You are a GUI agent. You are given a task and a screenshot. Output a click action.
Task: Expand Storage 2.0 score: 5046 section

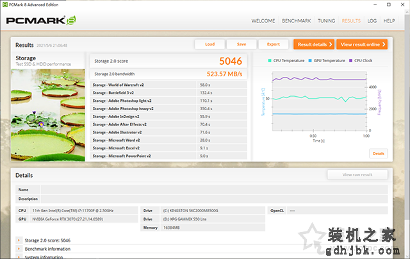19,240
